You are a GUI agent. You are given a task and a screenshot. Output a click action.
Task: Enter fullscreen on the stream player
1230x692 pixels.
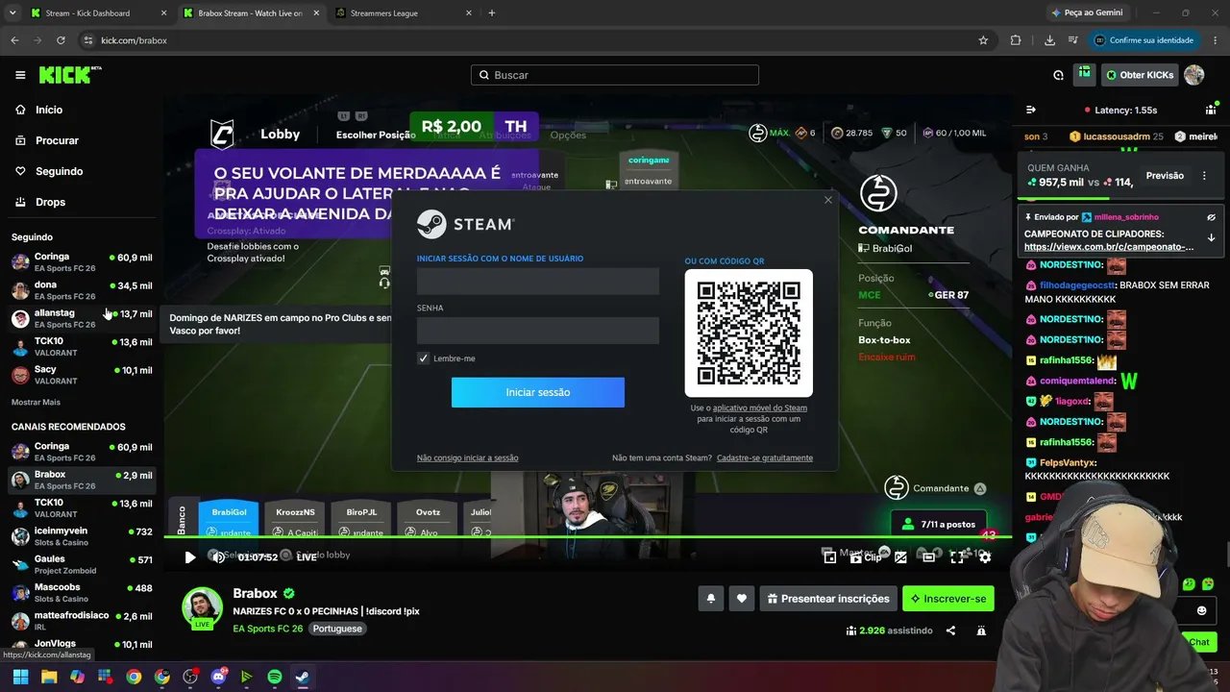click(x=957, y=556)
